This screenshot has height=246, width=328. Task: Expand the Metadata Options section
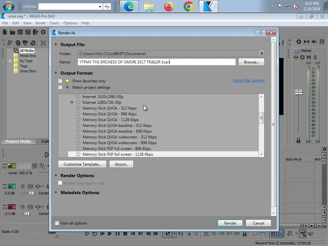56,192
